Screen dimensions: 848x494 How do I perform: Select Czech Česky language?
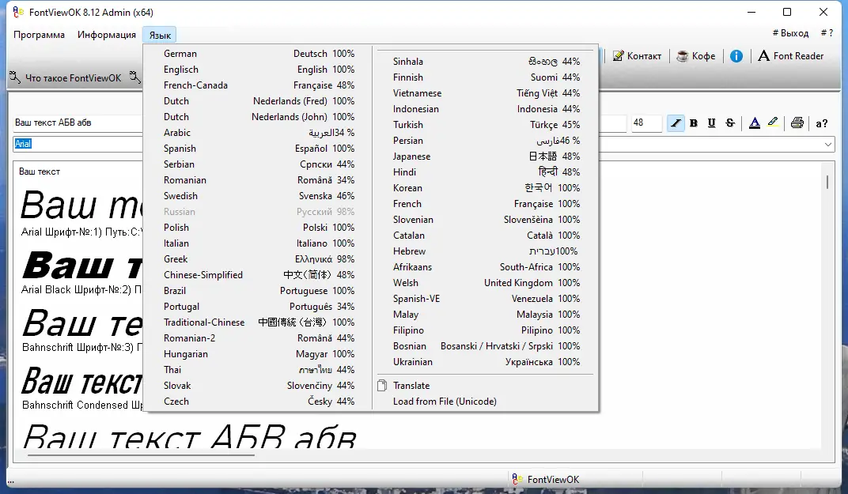tap(259, 402)
